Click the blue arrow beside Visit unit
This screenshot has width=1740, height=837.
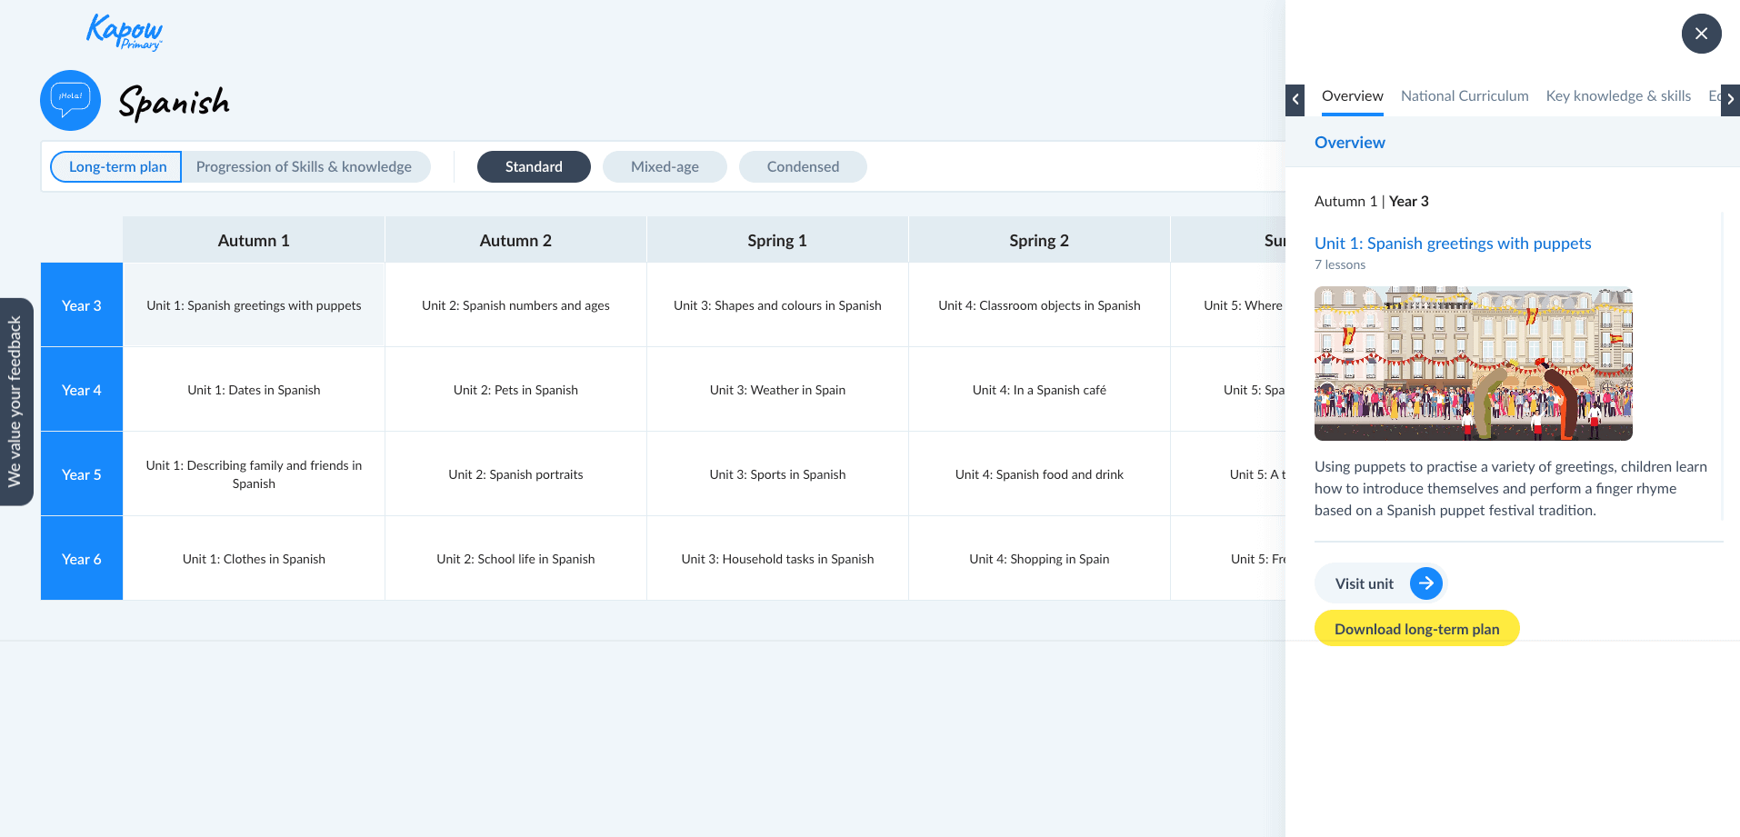pos(1425,583)
